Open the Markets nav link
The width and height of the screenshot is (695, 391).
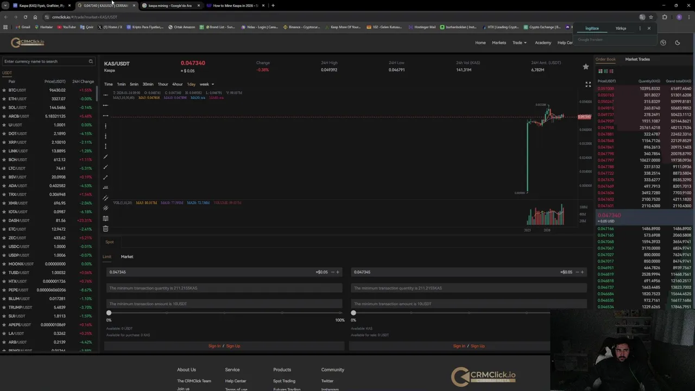(x=499, y=42)
